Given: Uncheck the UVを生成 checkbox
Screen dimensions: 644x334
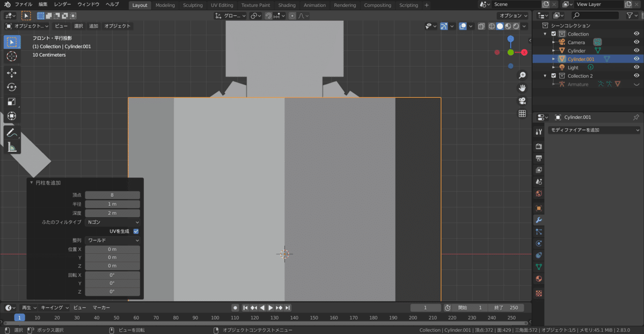Looking at the screenshot, I should pos(136,231).
